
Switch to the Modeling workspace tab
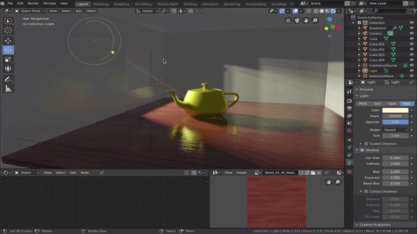click(x=101, y=4)
